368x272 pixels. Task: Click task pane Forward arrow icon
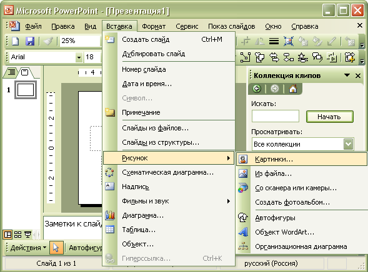coord(274,89)
